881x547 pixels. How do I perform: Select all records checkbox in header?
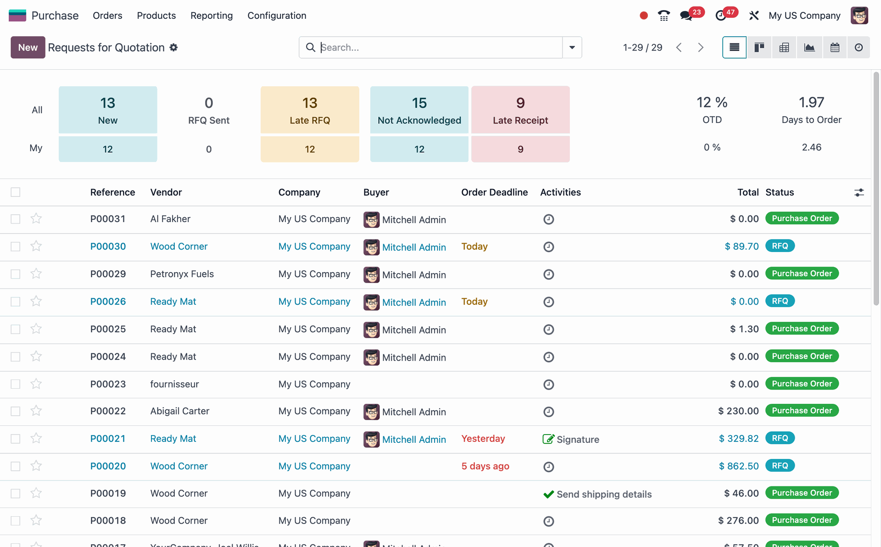(16, 192)
